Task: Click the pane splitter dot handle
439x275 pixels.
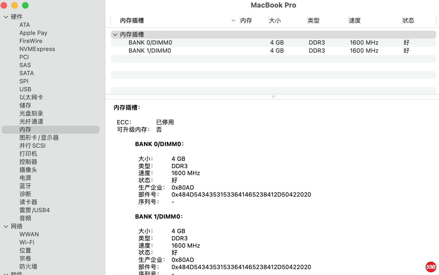Action: tap(274, 97)
